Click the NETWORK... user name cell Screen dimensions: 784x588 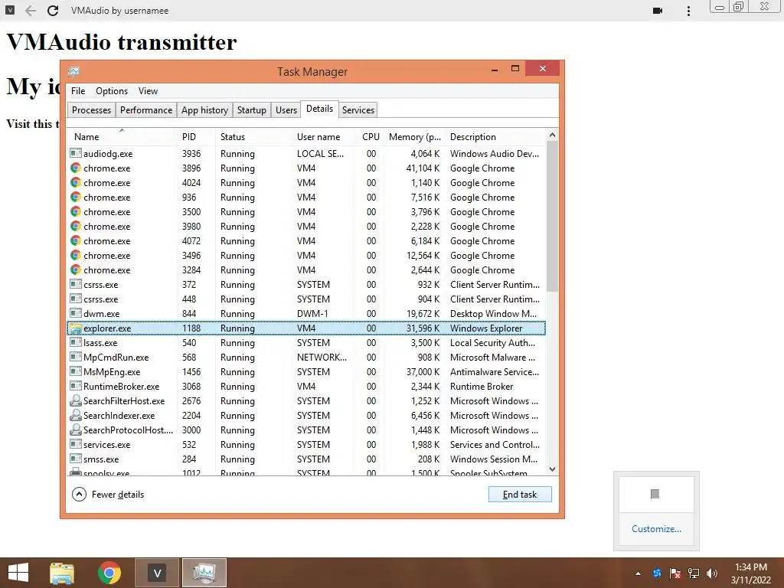pos(322,357)
